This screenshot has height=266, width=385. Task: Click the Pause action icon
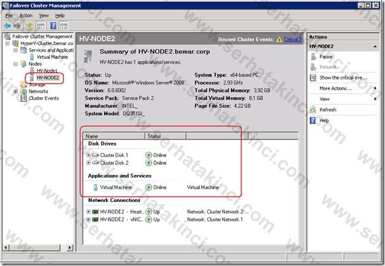point(313,57)
